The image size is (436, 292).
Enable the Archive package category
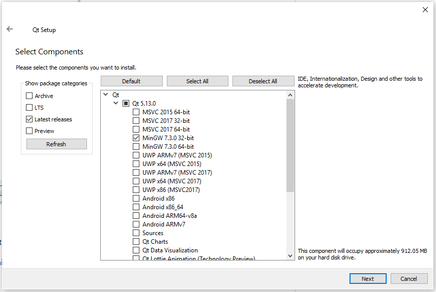[x=29, y=96]
